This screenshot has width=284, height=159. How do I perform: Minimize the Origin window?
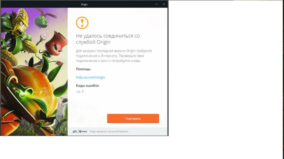(x=157, y=4)
